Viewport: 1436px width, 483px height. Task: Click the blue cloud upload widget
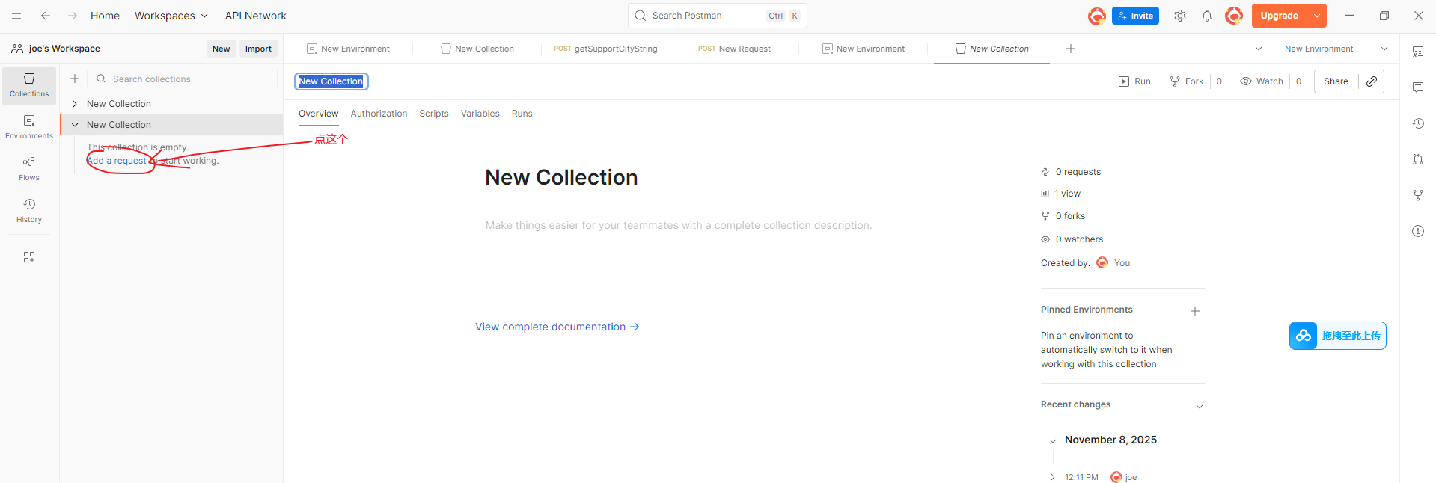1338,336
